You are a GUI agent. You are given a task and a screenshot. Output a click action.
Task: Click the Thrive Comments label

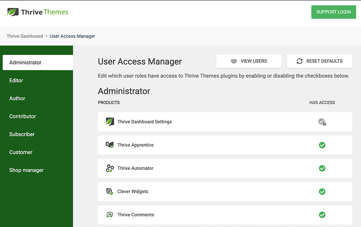tap(136, 215)
